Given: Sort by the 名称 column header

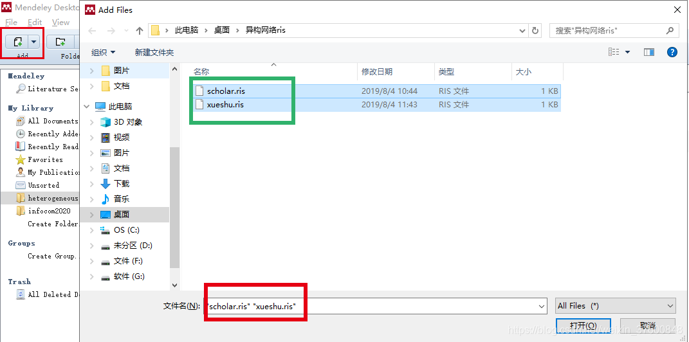Looking at the screenshot, I should pyautogui.click(x=274, y=71).
